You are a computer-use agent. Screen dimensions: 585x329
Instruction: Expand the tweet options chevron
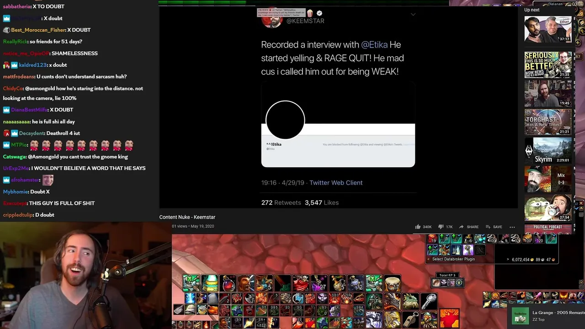click(413, 14)
